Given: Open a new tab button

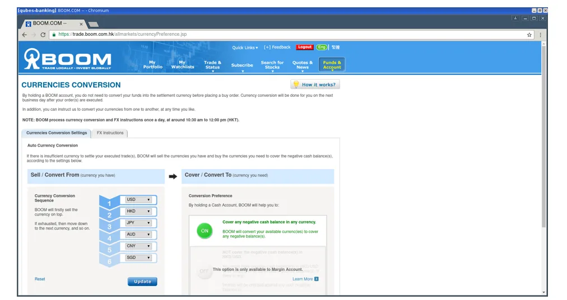Looking at the screenshot, I should (94, 24).
